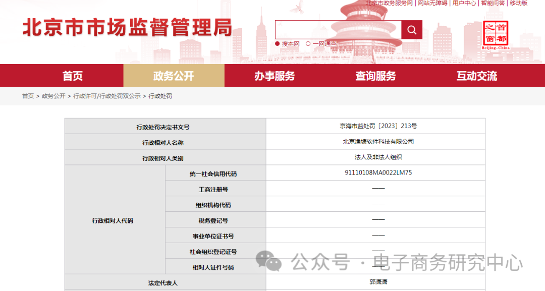Click the WeChat speech-bubble watermark icon

point(269,261)
